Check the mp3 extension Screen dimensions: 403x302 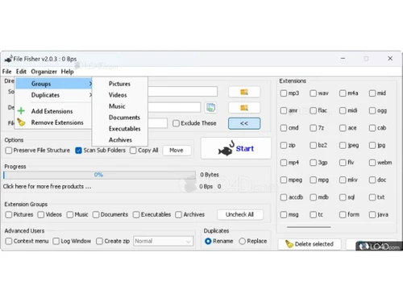(x=284, y=93)
